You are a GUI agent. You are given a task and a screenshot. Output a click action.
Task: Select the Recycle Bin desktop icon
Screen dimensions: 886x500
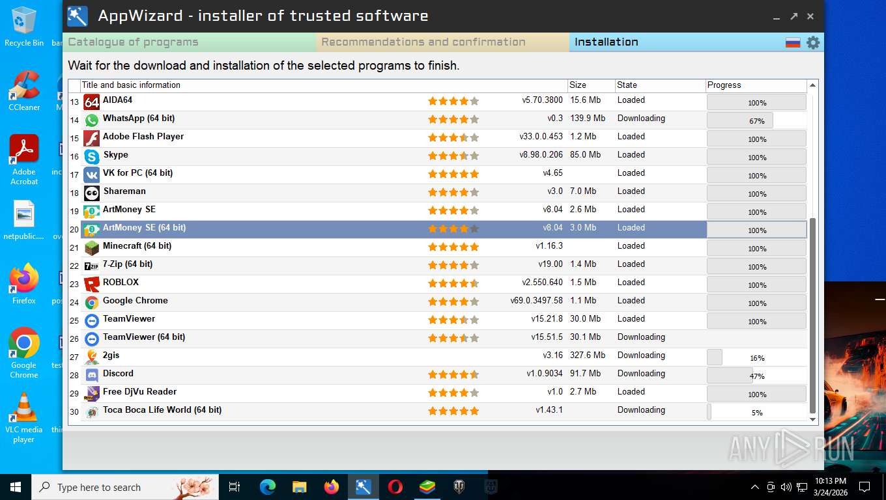[x=24, y=27]
